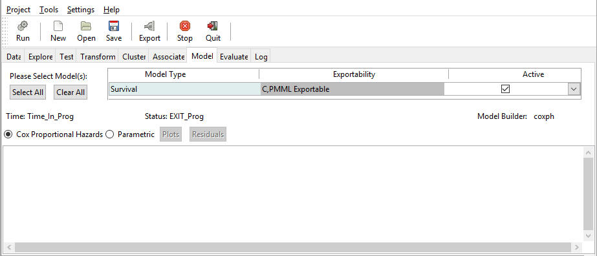The image size is (597, 256).
Task: Click the output text area
Action: pyautogui.click(x=292, y=194)
